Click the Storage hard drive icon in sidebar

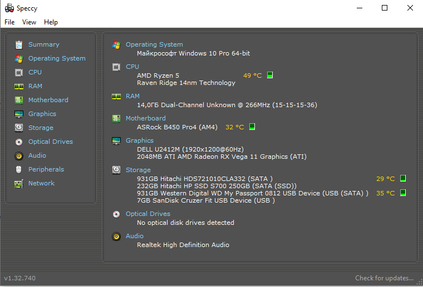point(19,128)
